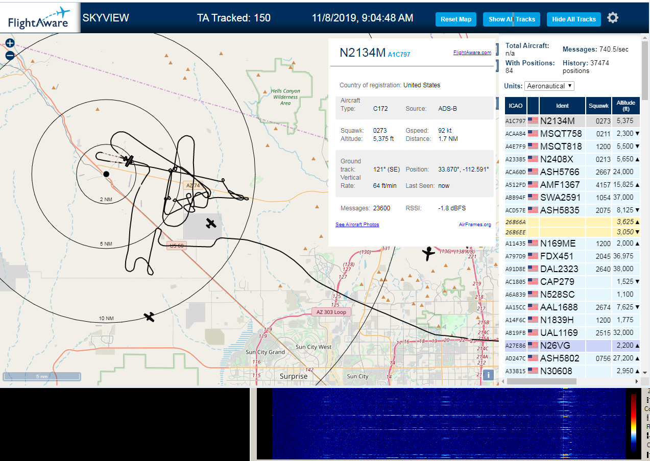650x461 pixels.
Task: Sort table by flag column header
Action: 533,106
